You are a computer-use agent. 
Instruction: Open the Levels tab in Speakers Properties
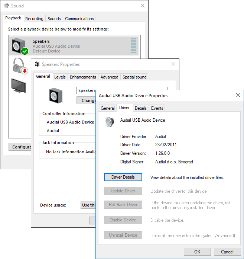coord(60,77)
